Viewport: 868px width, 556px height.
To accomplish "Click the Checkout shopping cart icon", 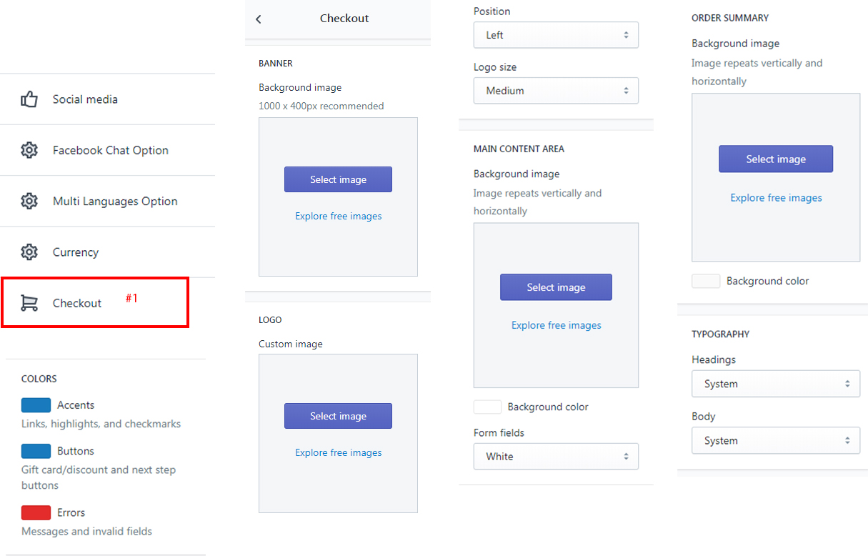I will point(29,303).
